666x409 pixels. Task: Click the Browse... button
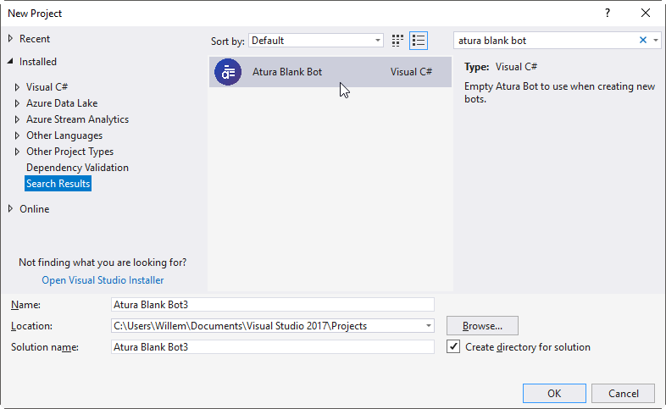(482, 326)
